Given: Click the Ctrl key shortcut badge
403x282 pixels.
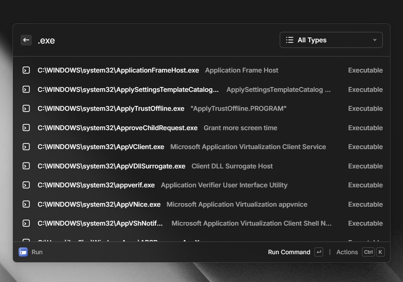Looking at the screenshot, I should [x=368, y=252].
